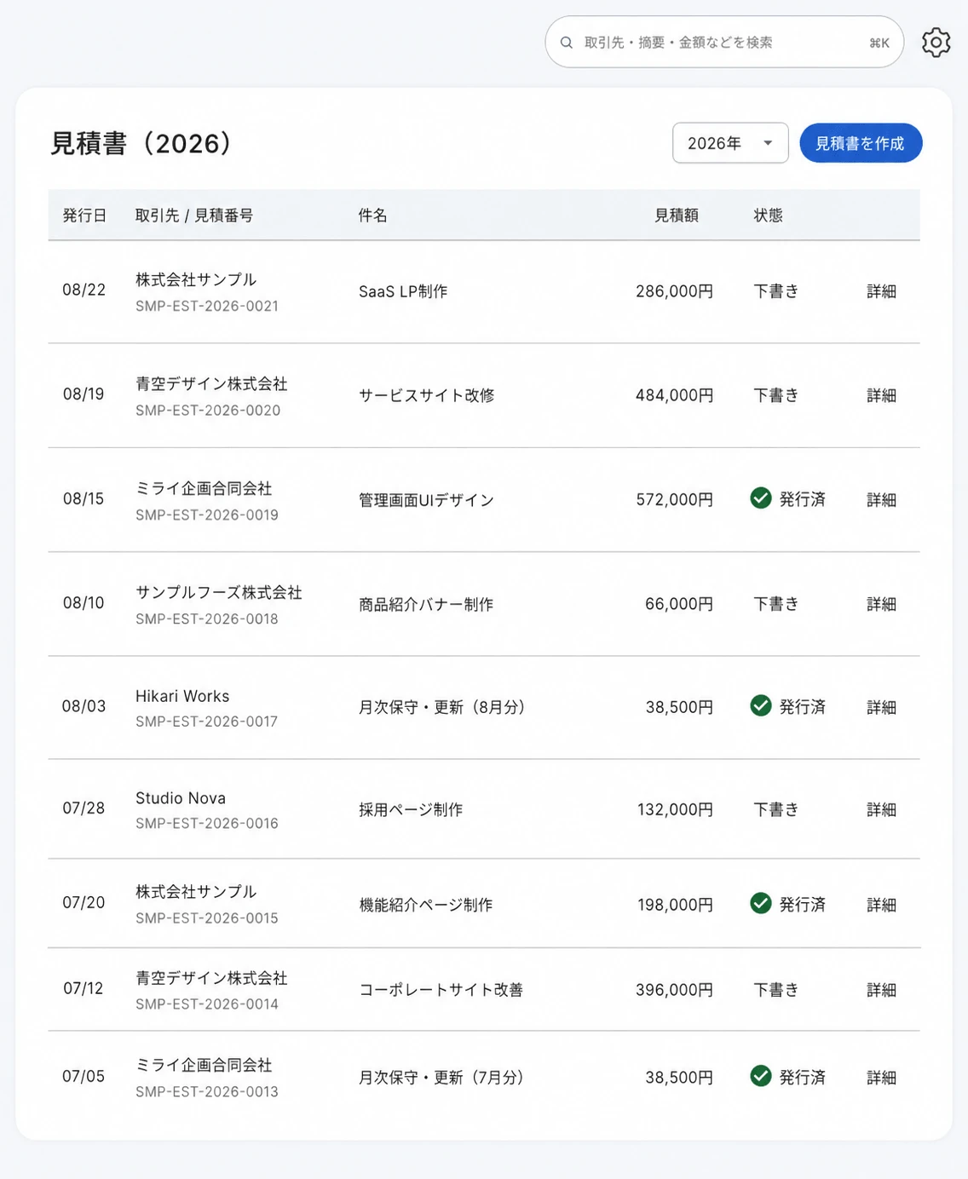Open settings via the gear icon

tap(936, 42)
